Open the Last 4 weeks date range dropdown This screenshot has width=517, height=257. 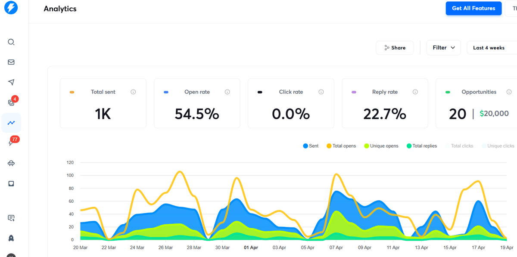pyautogui.click(x=492, y=47)
